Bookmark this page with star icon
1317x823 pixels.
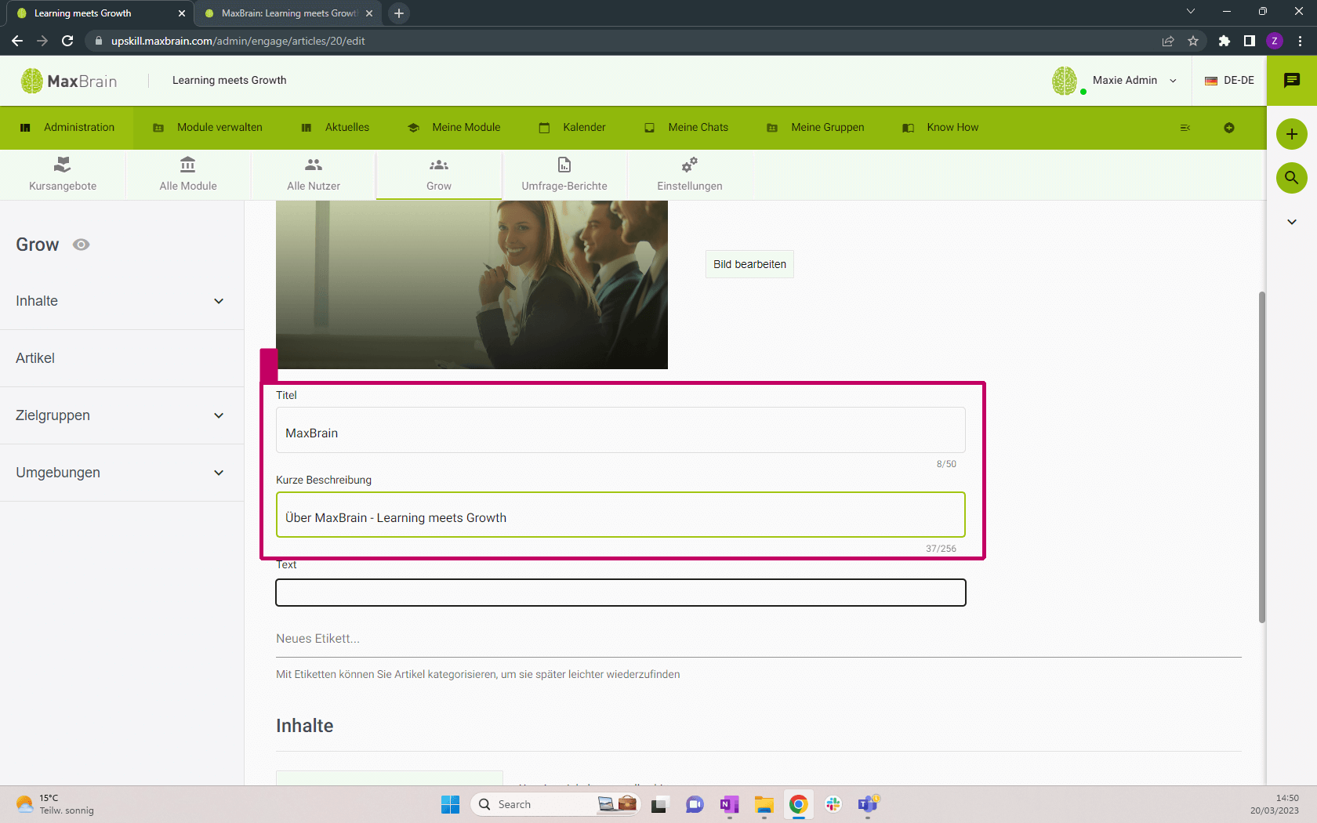1193,41
